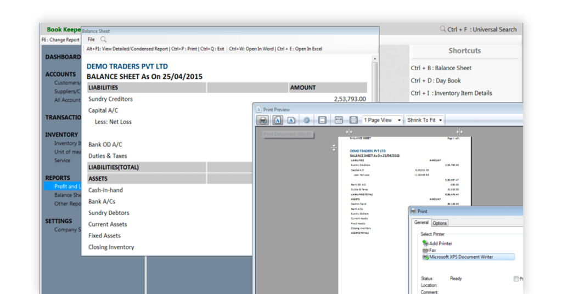Switch to Options tab in Print dialog
Viewport: 562px width, 294px height.
click(x=440, y=223)
